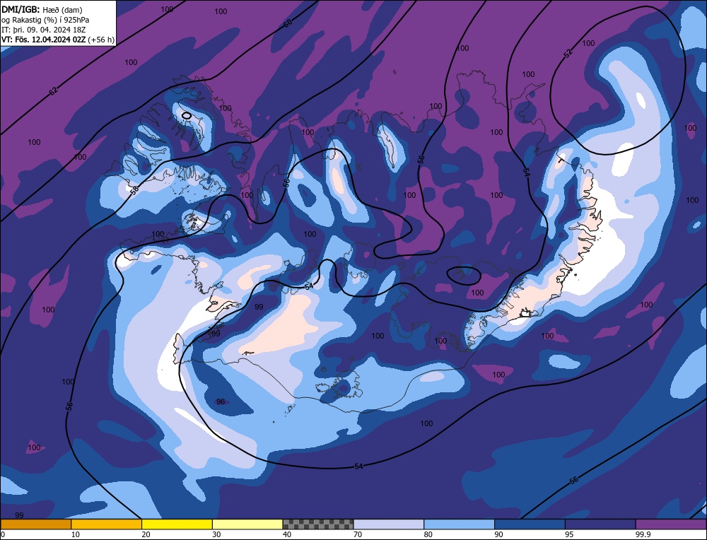Click the 'IT: þri. 09. 04. 2024 18Z' line
The width and height of the screenshot is (707, 540).
pyautogui.click(x=44, y=30)
